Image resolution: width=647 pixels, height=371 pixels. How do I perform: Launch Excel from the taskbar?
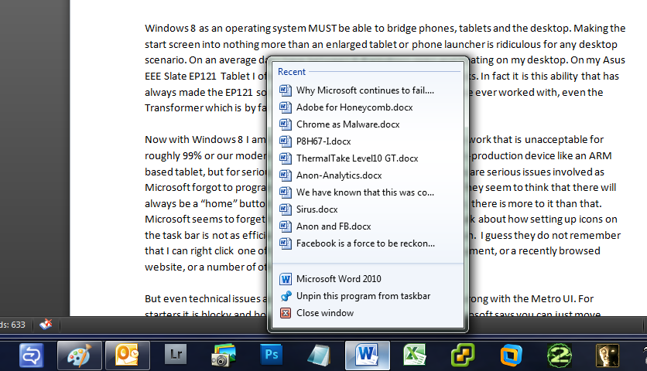click(x=415, y=356)
